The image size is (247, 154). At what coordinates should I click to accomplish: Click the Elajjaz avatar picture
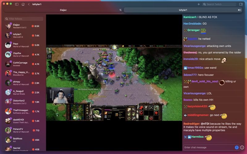tap(8, 26)
